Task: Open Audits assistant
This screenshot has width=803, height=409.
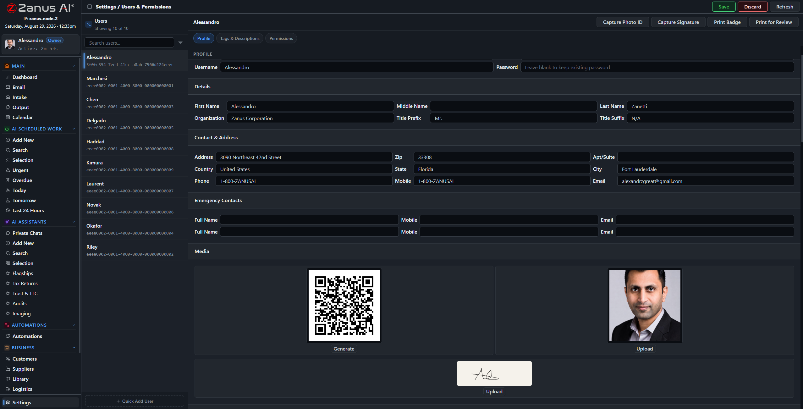Action: coord(19,303)
